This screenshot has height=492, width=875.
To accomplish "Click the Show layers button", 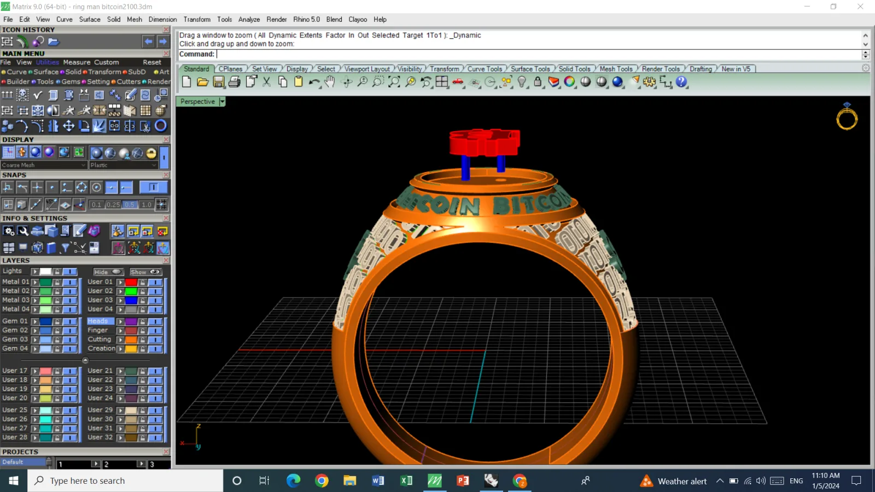I will pos(145,272).
